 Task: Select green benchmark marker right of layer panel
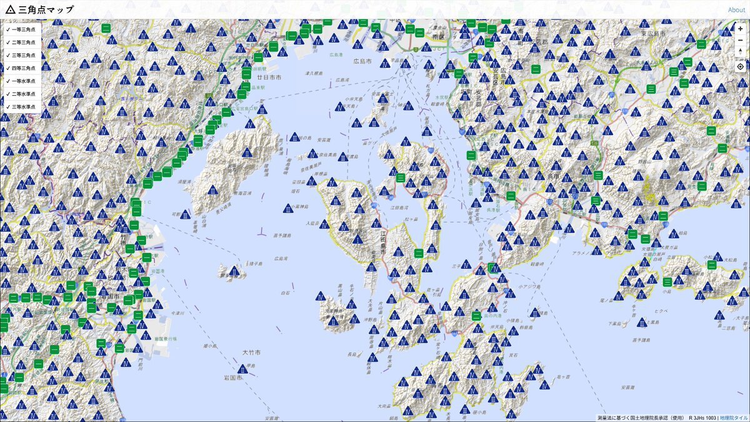[106, 29]
